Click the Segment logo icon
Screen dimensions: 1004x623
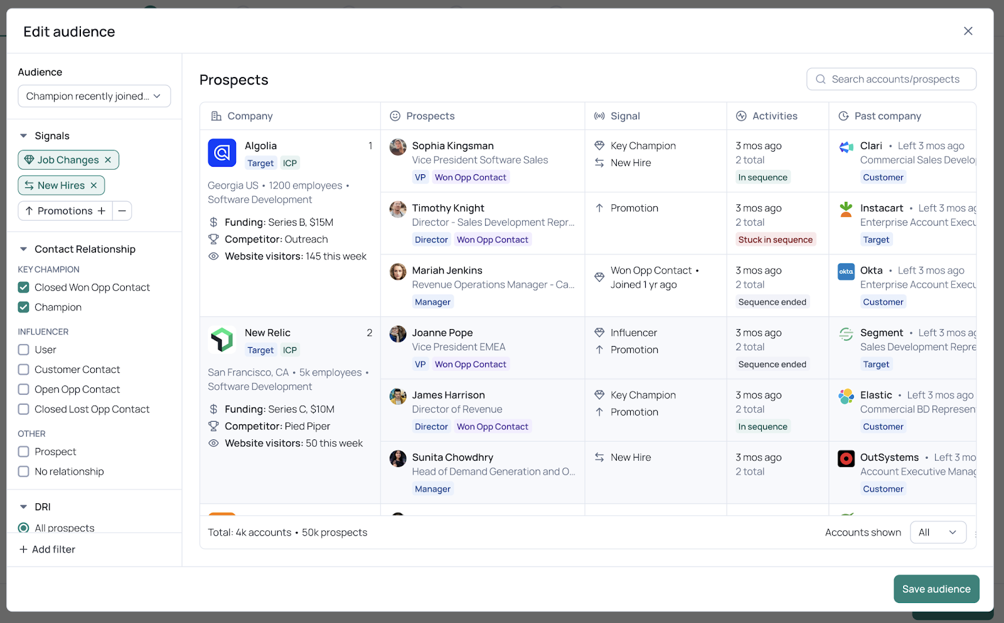(x=846, y=334)
